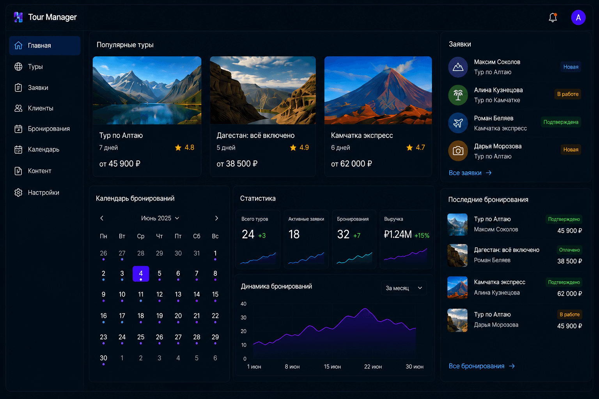Image resolution: width=599 pixels, height=399 pixels.
Task: Open the Выручка statistic card
Action: point(406,239)
